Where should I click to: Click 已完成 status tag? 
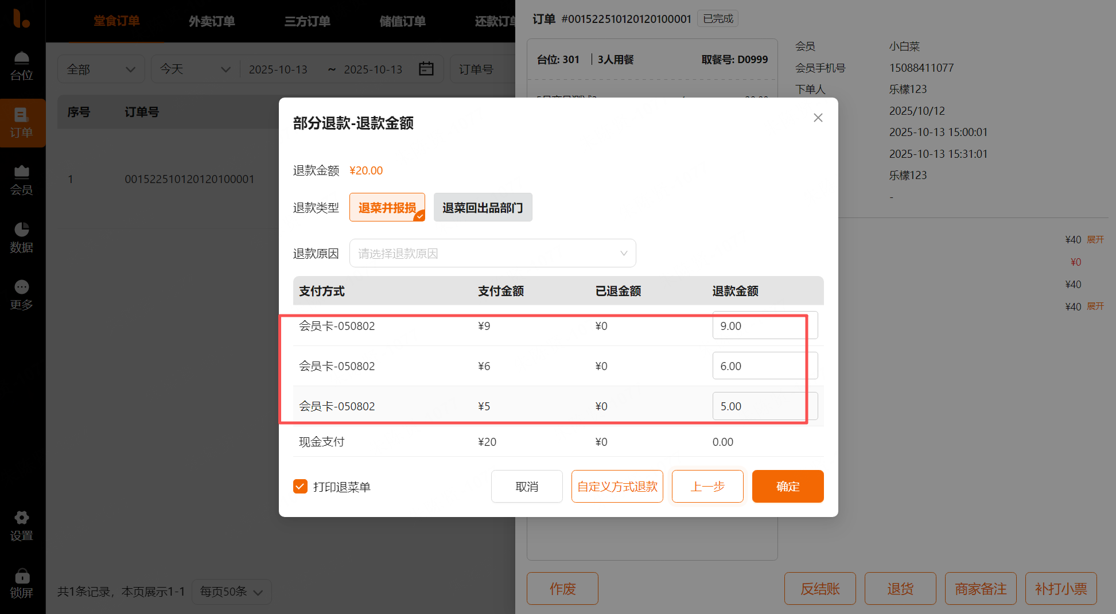(718, 19)
